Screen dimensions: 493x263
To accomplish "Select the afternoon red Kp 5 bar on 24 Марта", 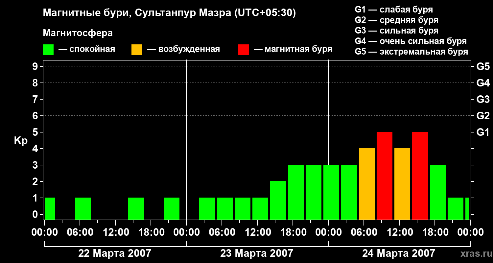I will pyautogui.click(x=420, y=176).
